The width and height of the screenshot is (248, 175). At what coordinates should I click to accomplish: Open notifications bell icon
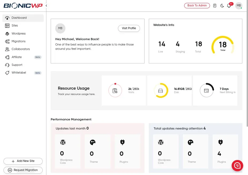click(x=229, y=6)
